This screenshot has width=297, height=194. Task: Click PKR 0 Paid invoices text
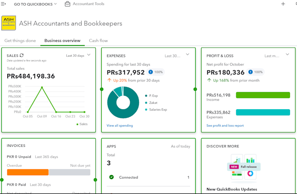[x=16, y=184]
